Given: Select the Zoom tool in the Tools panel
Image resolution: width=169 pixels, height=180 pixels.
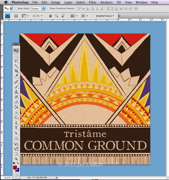Looking at the screenshot, I should pos(16,159).
